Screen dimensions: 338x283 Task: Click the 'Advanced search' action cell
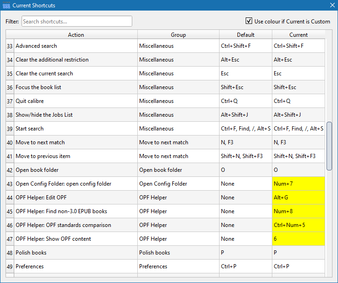tap(76, 46)
